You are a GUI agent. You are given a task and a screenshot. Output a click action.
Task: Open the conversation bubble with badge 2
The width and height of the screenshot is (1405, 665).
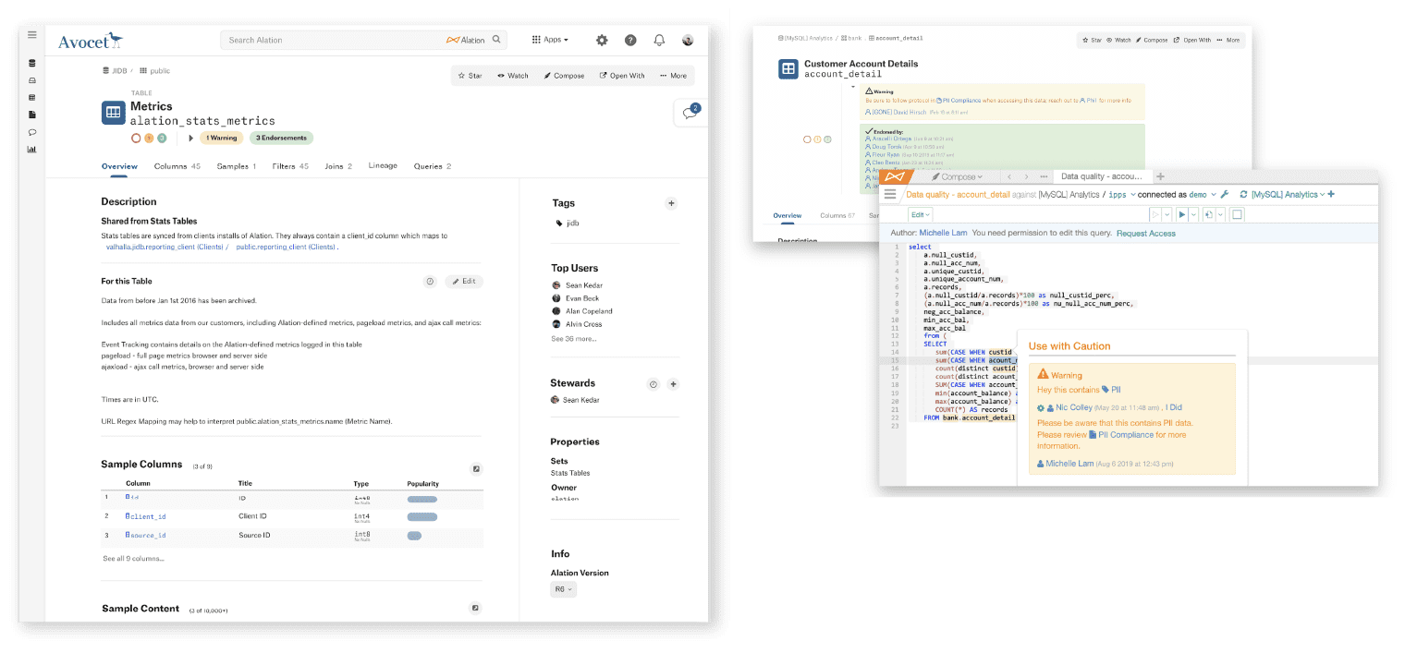[x=690, y=113]
